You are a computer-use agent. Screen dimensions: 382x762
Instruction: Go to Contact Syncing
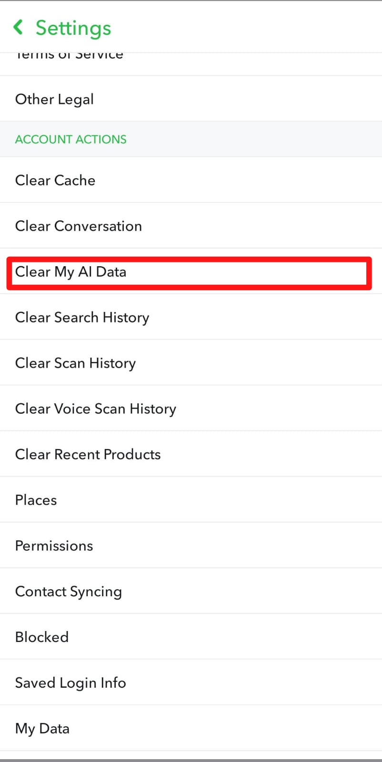pos(69,592)
